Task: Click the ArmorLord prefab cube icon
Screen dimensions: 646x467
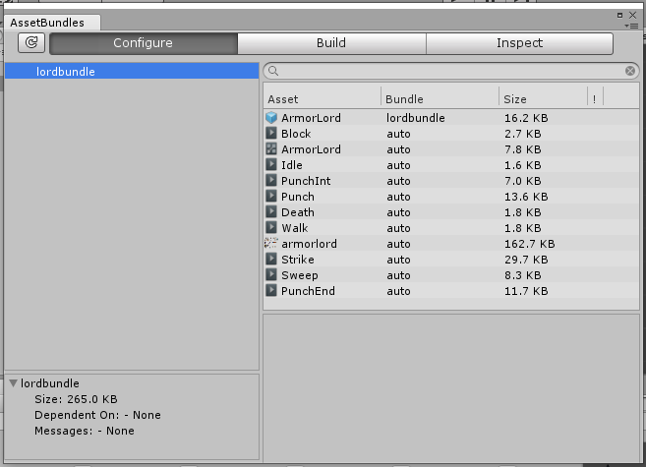Action: click(x=271, y=118)
